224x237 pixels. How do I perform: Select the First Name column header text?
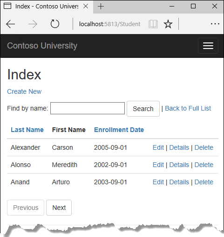click(x=69, y=130)
